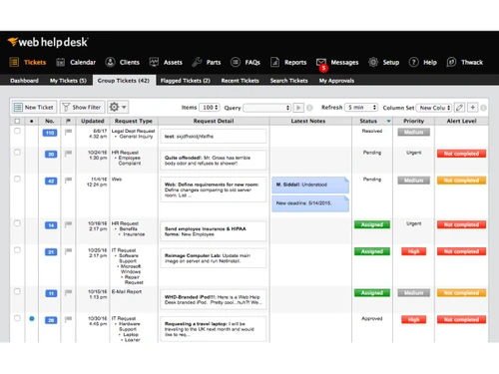Open the Recent Tickets tab
This screenshot has width=499, height=374.
(x=241, y=81)
